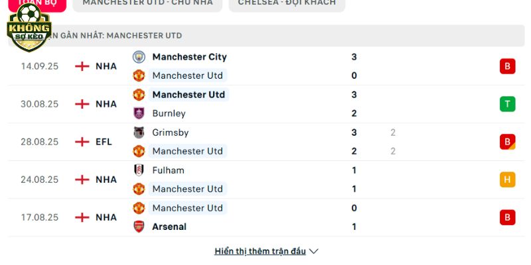Click the red B badge for Arsenal match

507,217
